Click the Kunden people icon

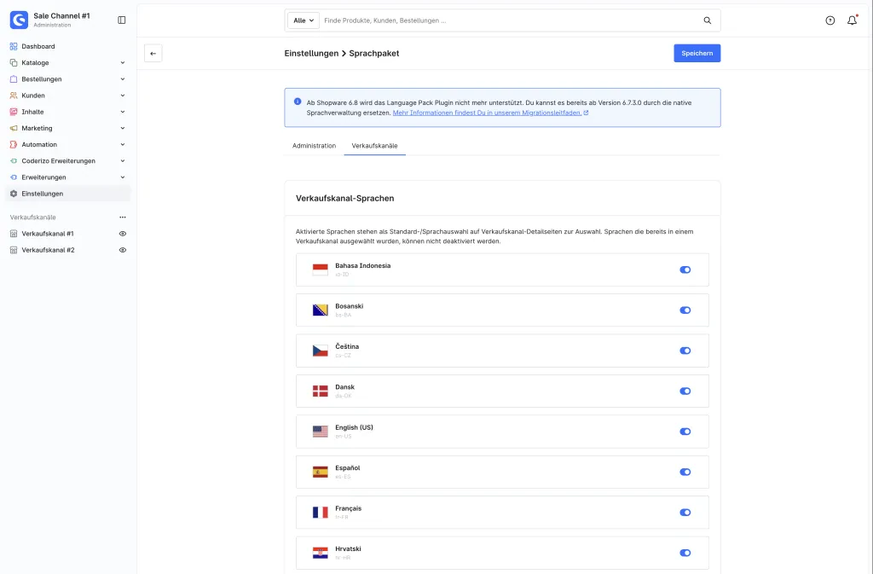point(14,96)
